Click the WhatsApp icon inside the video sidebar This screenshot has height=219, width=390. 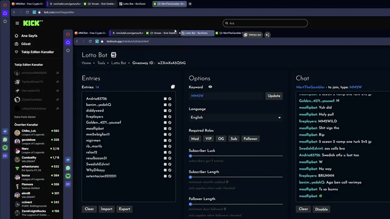point(68,168)
